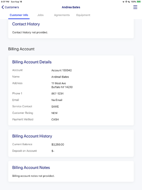Click the Billing Account History heading

32,136
